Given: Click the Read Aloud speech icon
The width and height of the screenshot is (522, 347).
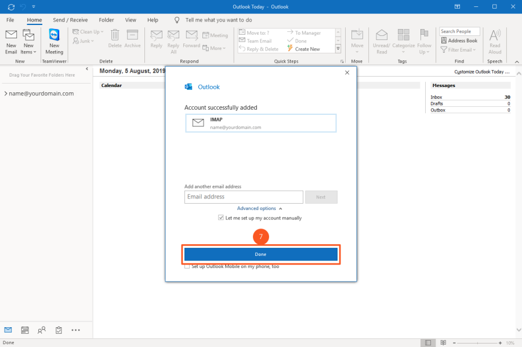Looking at the screenshot, I should click(x=495, y=41).
